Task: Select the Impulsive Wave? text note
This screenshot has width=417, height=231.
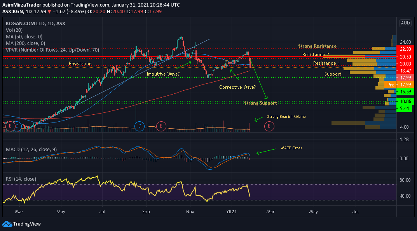Action: (x=163, y=74)
